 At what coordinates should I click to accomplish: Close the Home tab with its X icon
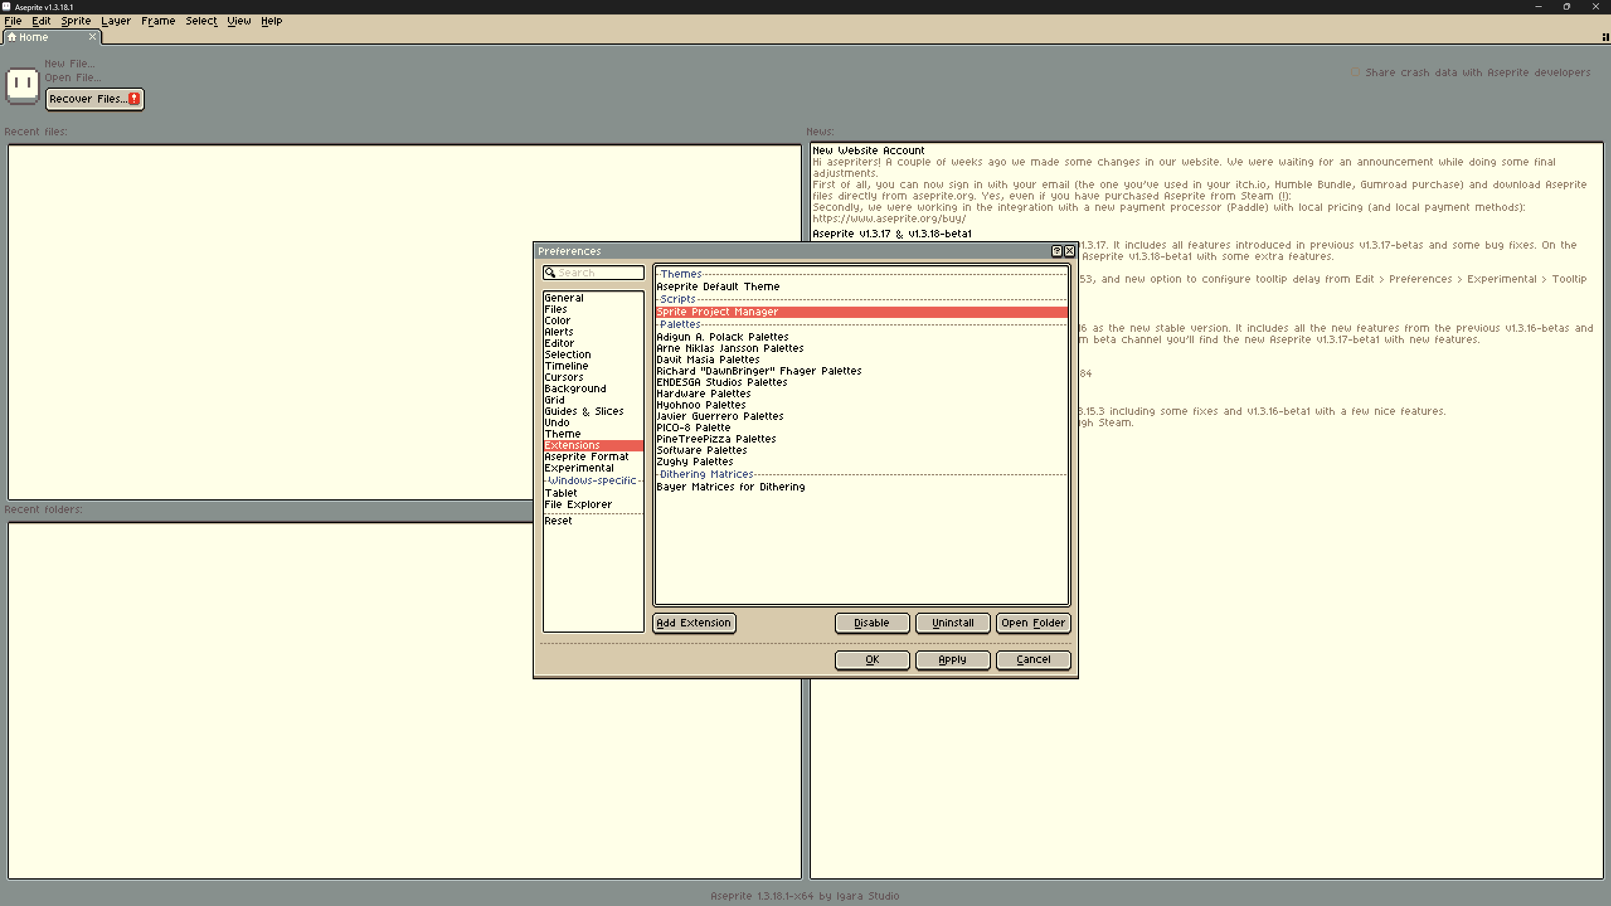pos(93,37)
